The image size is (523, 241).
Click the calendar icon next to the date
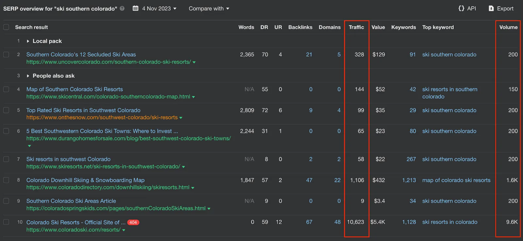(135, 8)
